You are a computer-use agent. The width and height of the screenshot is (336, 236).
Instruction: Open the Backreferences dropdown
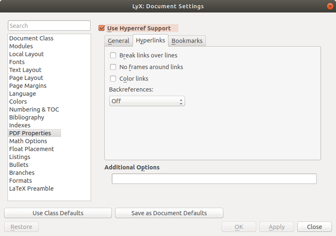[x=147, y=101]
